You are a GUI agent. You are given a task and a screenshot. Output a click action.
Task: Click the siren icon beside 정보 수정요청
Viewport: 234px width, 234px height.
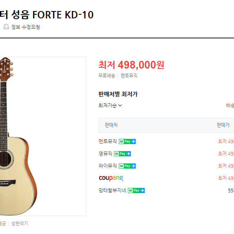6,27
